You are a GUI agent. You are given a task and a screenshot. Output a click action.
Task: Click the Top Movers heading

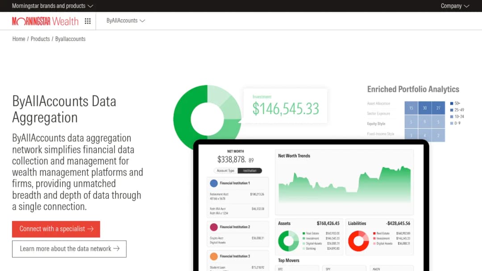click(289, 261)
